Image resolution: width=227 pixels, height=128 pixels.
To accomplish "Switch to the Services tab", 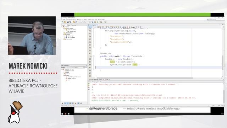I will click(74, 25).
